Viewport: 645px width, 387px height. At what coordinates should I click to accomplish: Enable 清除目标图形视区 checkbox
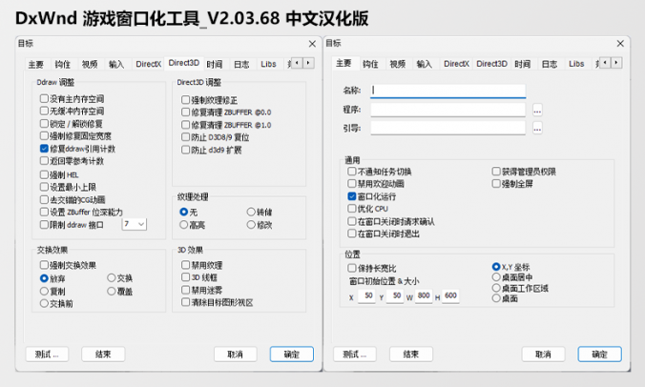[x=185, y=302]
